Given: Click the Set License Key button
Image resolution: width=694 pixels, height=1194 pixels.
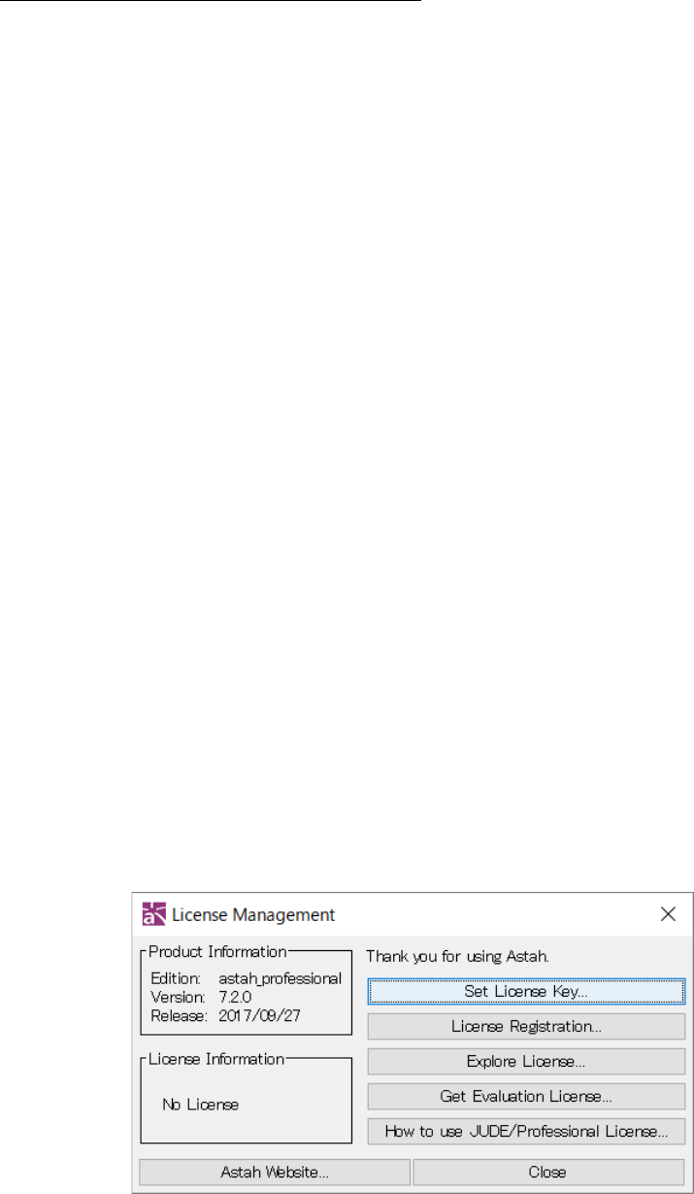Looking at the screenshot, I should pos(526,991).
